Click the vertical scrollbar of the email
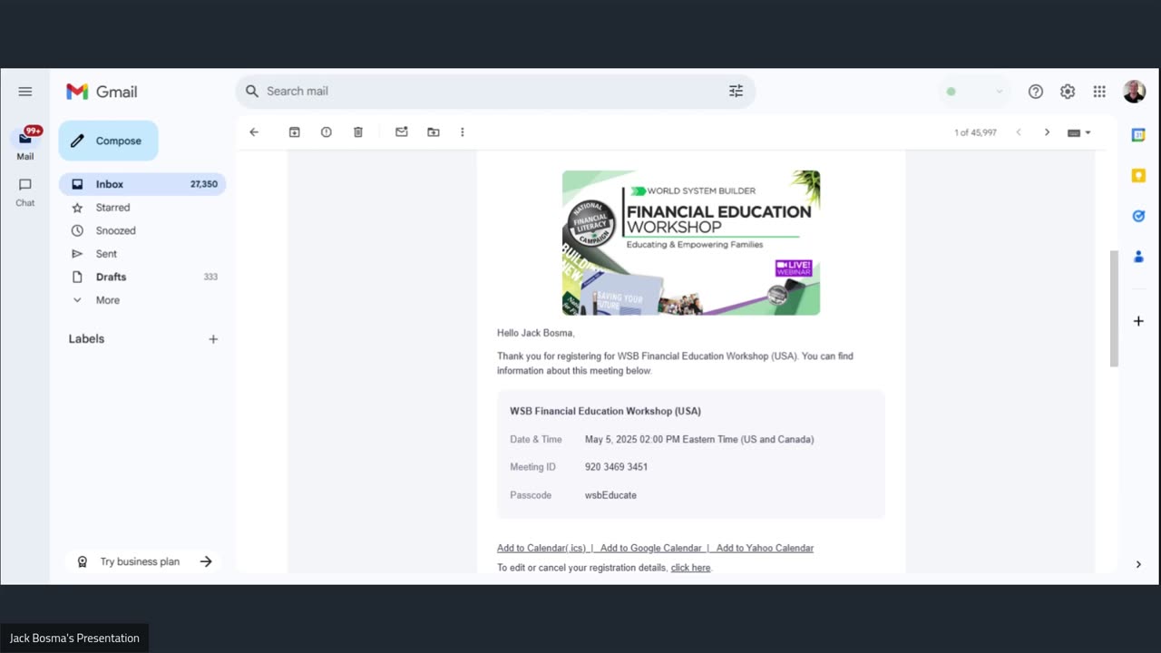The height and width of the screenshot is (653, 1161). click(x=1114, y=308)
